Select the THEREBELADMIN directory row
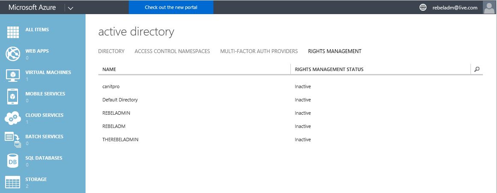The height and width of the screenshot is (193, 497). point(290,140)
